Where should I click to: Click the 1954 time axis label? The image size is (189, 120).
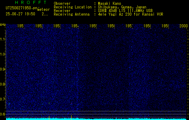point(75,26)
